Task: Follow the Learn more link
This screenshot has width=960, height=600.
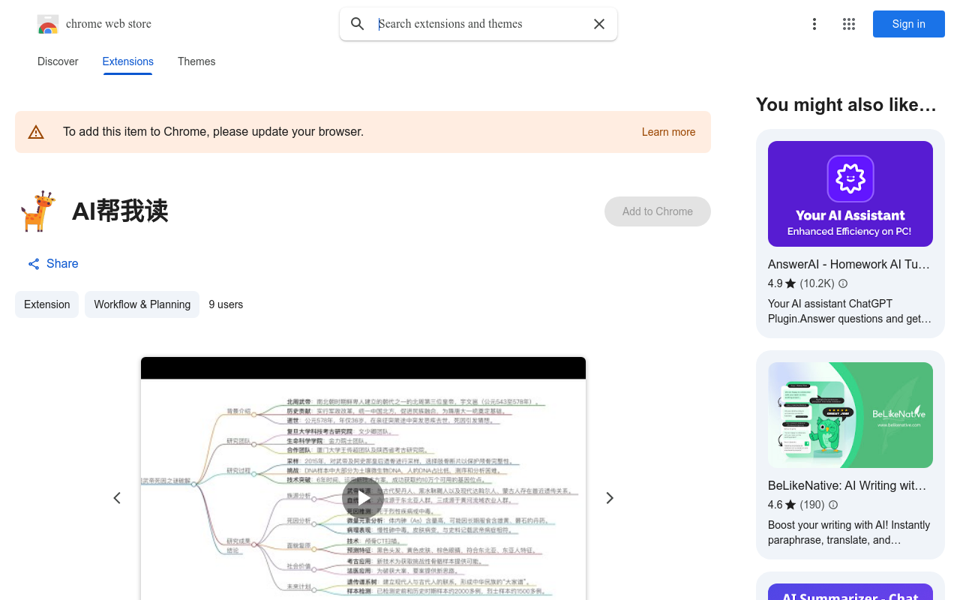Action: click(x=668, y=132)
